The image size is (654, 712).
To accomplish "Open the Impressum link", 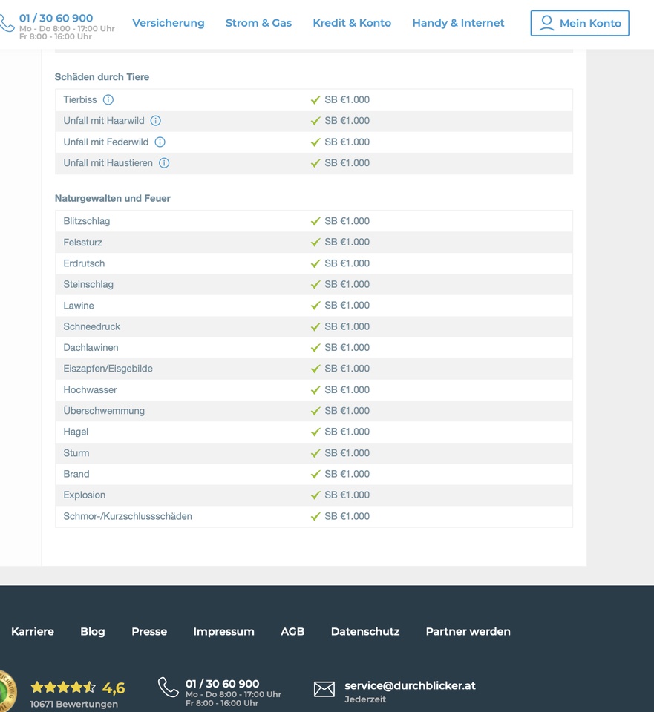I will 223,631.
